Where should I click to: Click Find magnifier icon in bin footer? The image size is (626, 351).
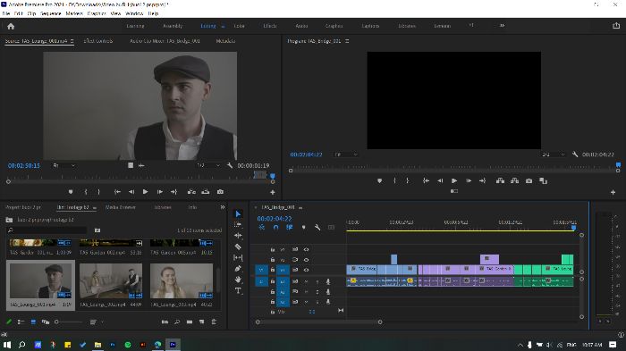[177, 322]
